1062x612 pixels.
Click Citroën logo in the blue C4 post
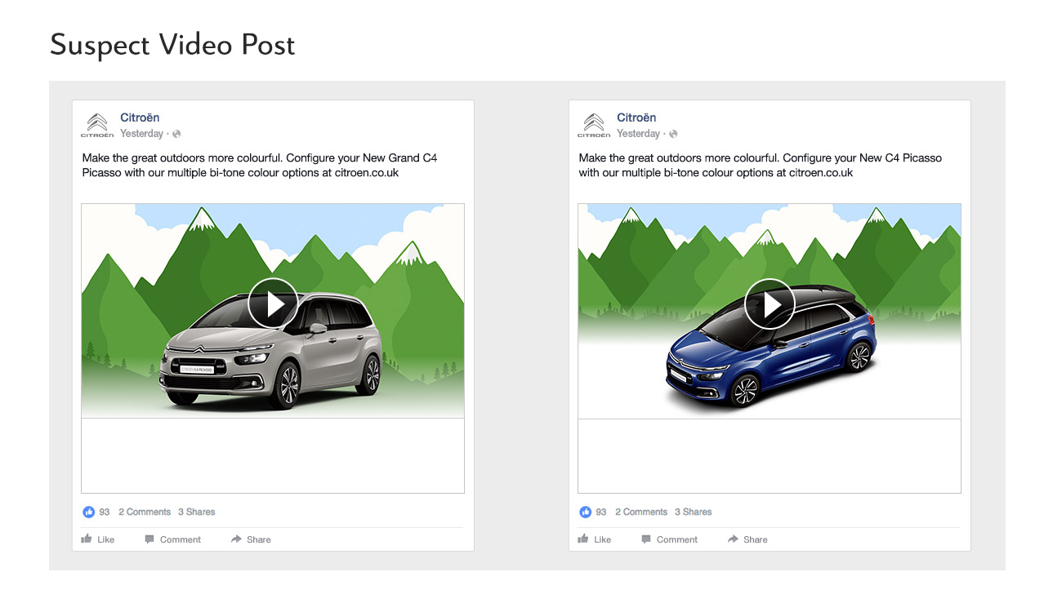[x=594, y=125]
